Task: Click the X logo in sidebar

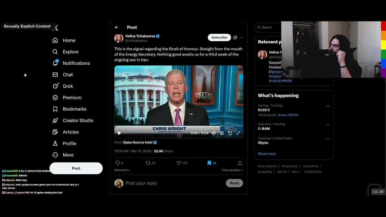Action: [55, 28]
